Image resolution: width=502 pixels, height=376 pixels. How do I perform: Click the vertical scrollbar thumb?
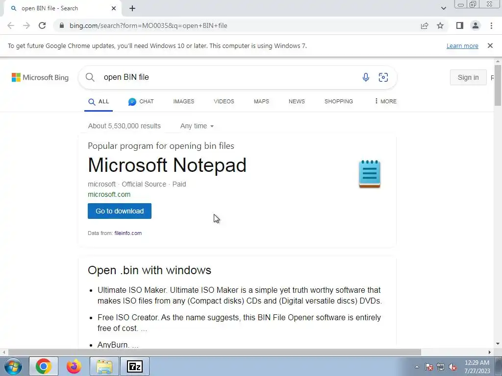click(x=498, y=85)
